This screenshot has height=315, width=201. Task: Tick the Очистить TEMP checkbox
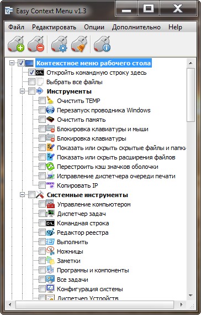click(42, 101)
